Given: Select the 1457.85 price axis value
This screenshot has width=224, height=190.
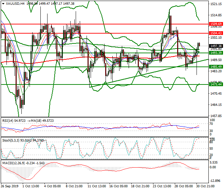Looking at the screenshot, I should click(216, 116).
